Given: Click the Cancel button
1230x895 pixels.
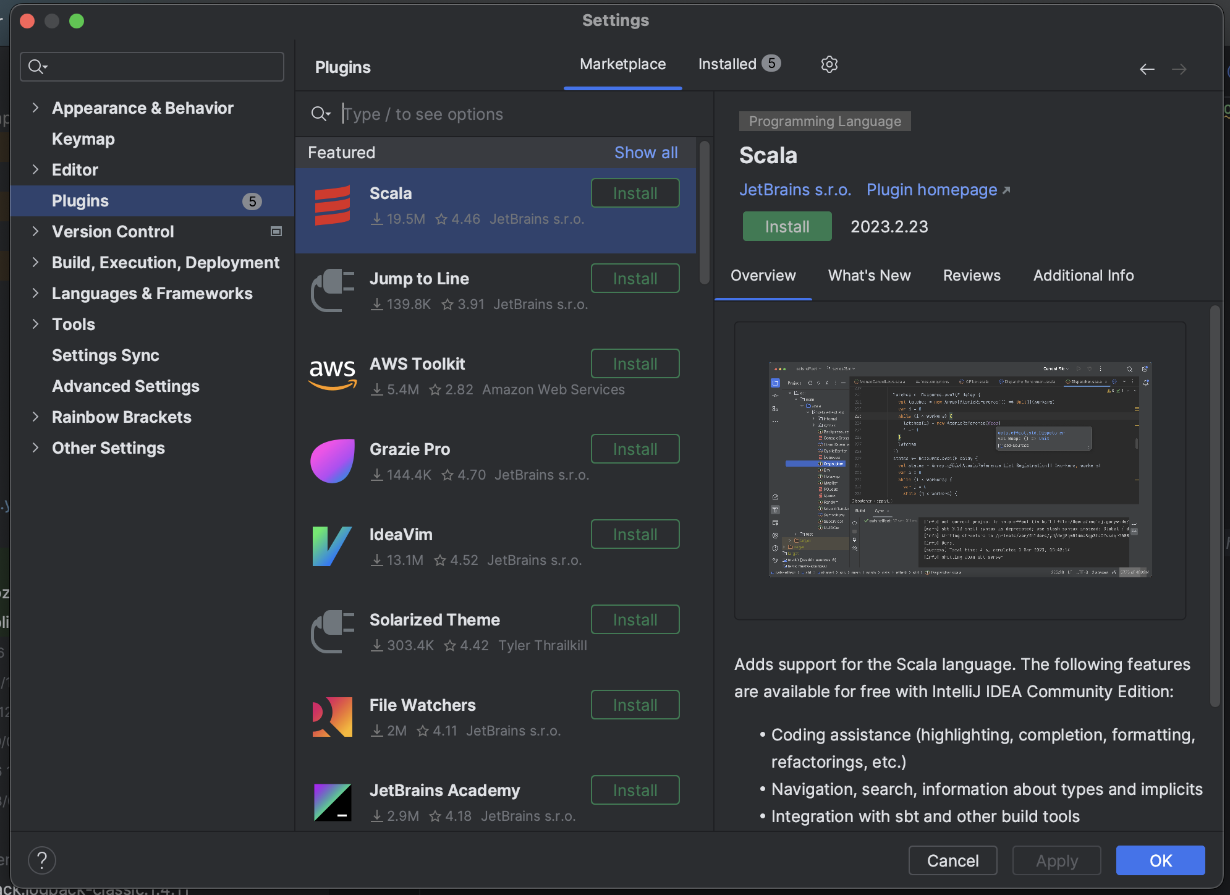Looking at the screenshot, I should point(952,860).
